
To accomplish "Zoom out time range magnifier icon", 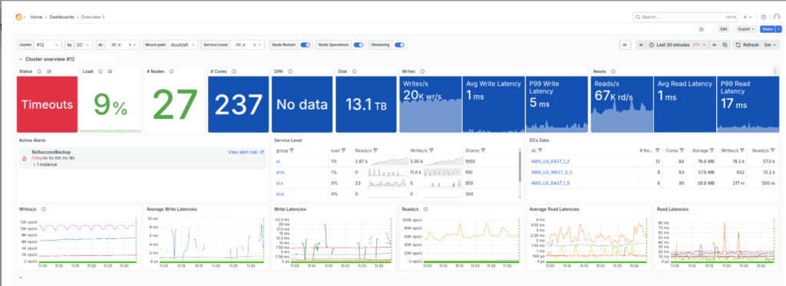I will [725, 45].
